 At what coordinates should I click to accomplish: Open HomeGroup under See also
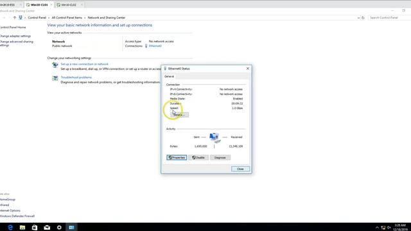pos(8,200)
